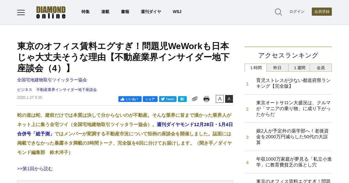Open the ビジネス category link
Image resolution: width=349 pixels, height=183 pixels.
tap(25, 90)
